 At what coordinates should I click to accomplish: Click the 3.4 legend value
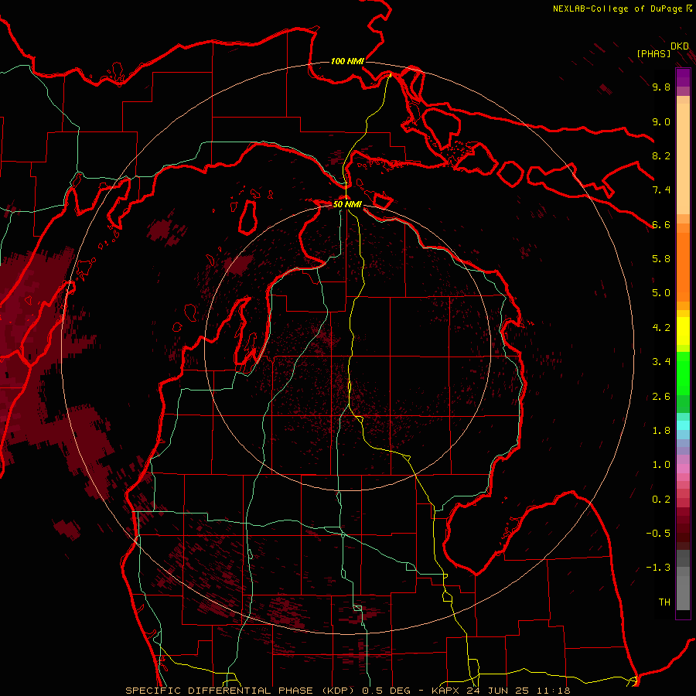click(661, 361)
